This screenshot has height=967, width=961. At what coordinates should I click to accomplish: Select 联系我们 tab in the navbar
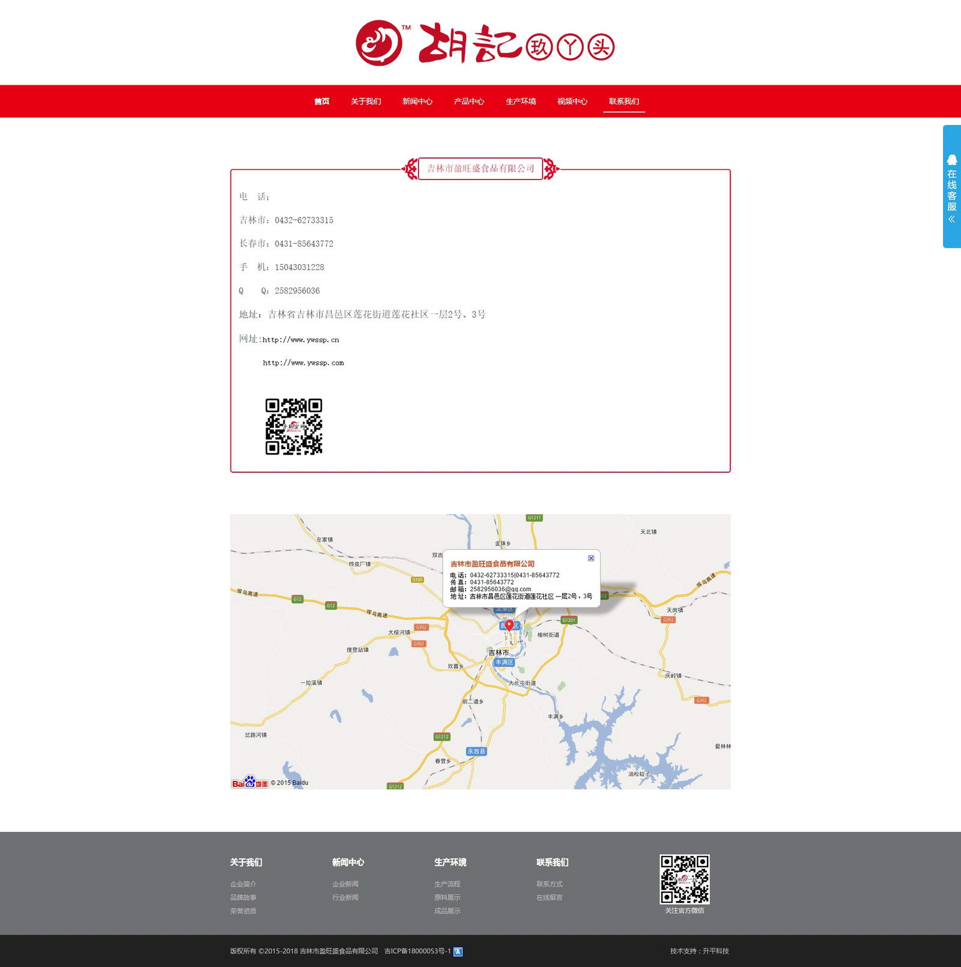click(624, 101)
